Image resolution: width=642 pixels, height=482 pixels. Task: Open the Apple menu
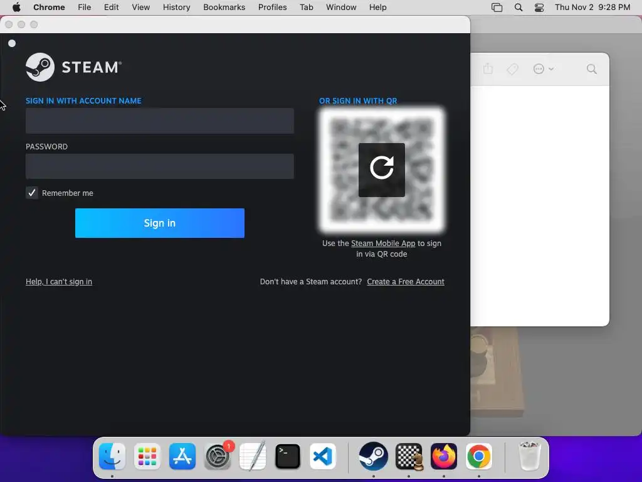click(16, 8)
